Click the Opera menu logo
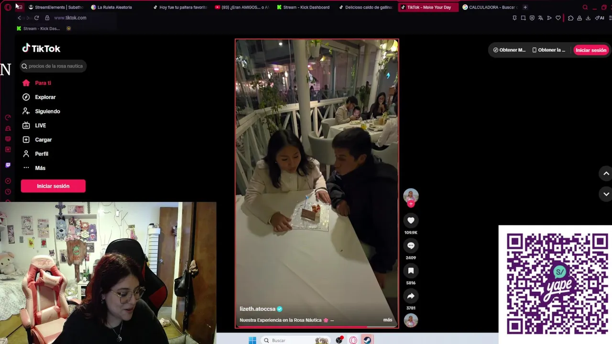612x344 pixels. click(8, 7)
